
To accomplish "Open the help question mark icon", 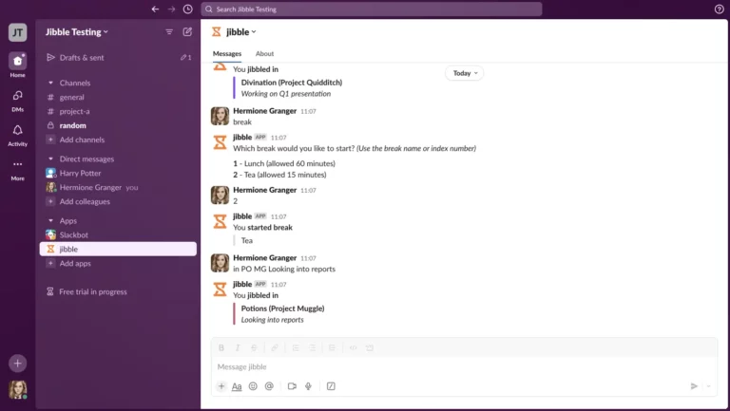I will click(x=719, y=9).
